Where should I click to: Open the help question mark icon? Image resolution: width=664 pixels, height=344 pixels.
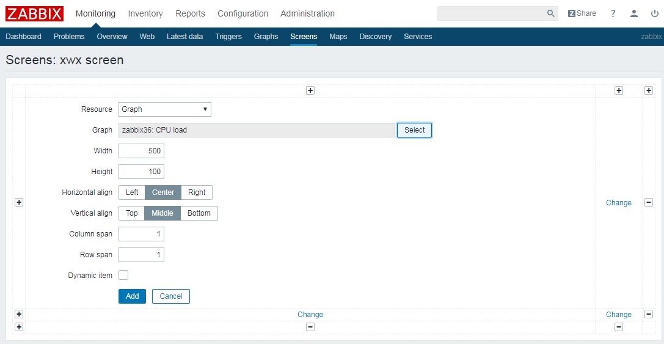(613, 13)
